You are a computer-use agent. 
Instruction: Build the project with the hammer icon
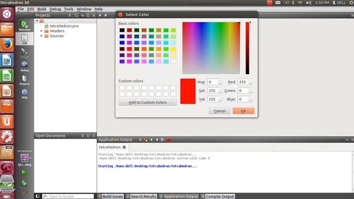pyautogui.click(x=24, y=192)
